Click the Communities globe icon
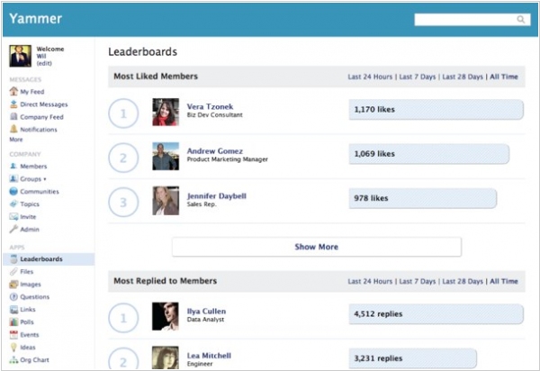Image resolution: width=540 pixels, height=371 pixels. pos(13,191)
